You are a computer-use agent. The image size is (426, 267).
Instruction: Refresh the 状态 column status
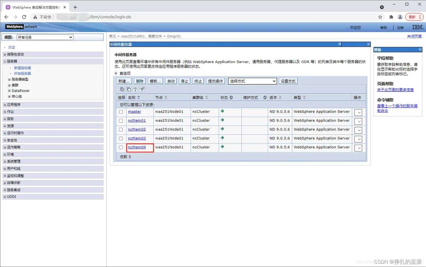click(231, 98)
